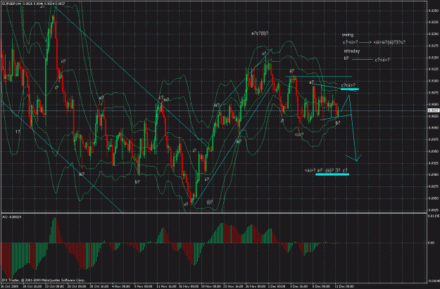Screen dimensions: 440x289
Task: Click the 0.9150 price axis label
Action: (x=433, y=58)
